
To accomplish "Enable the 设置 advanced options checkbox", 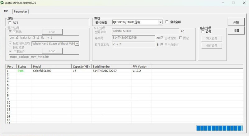I will coord(203,31).
